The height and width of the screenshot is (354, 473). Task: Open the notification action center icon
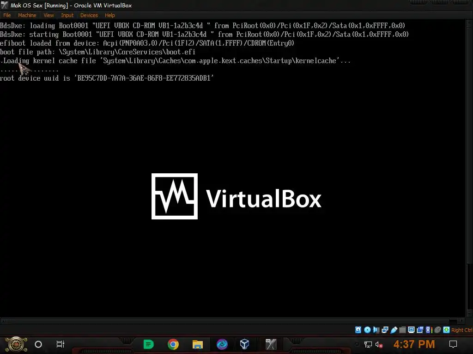(x=453, y=344)
